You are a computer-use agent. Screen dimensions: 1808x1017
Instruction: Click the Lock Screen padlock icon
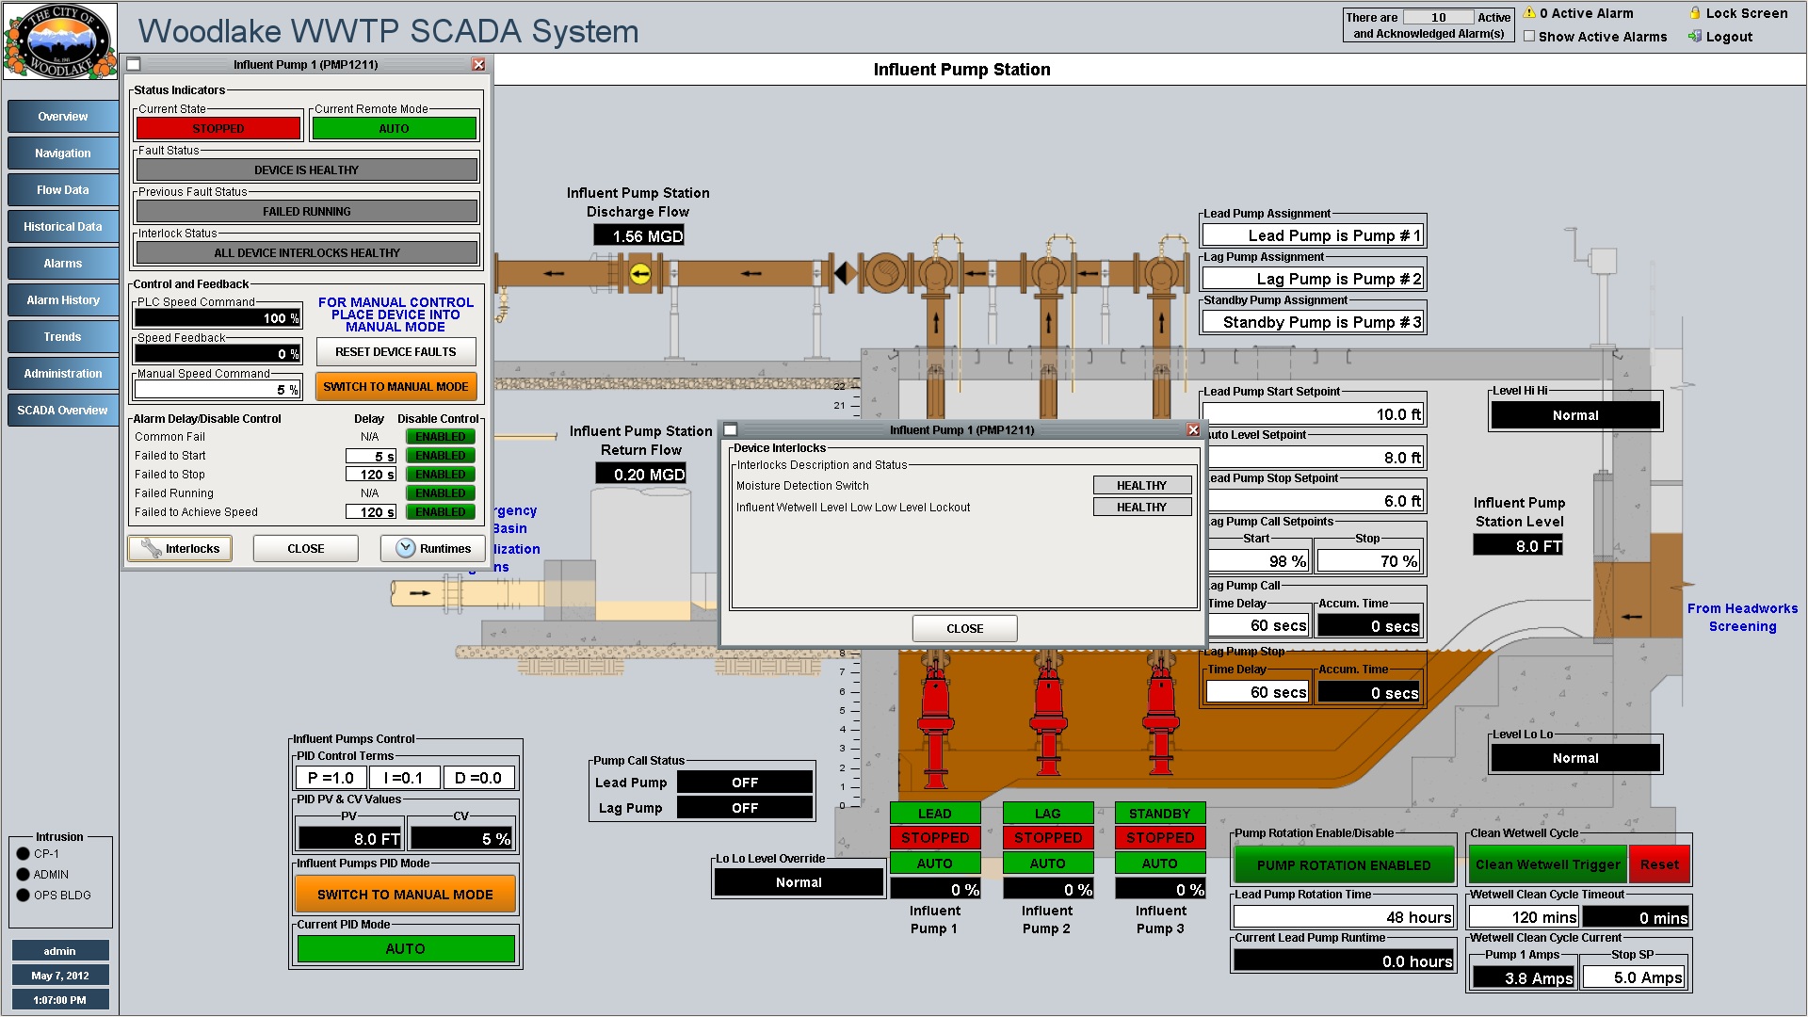coord(1695,13)
